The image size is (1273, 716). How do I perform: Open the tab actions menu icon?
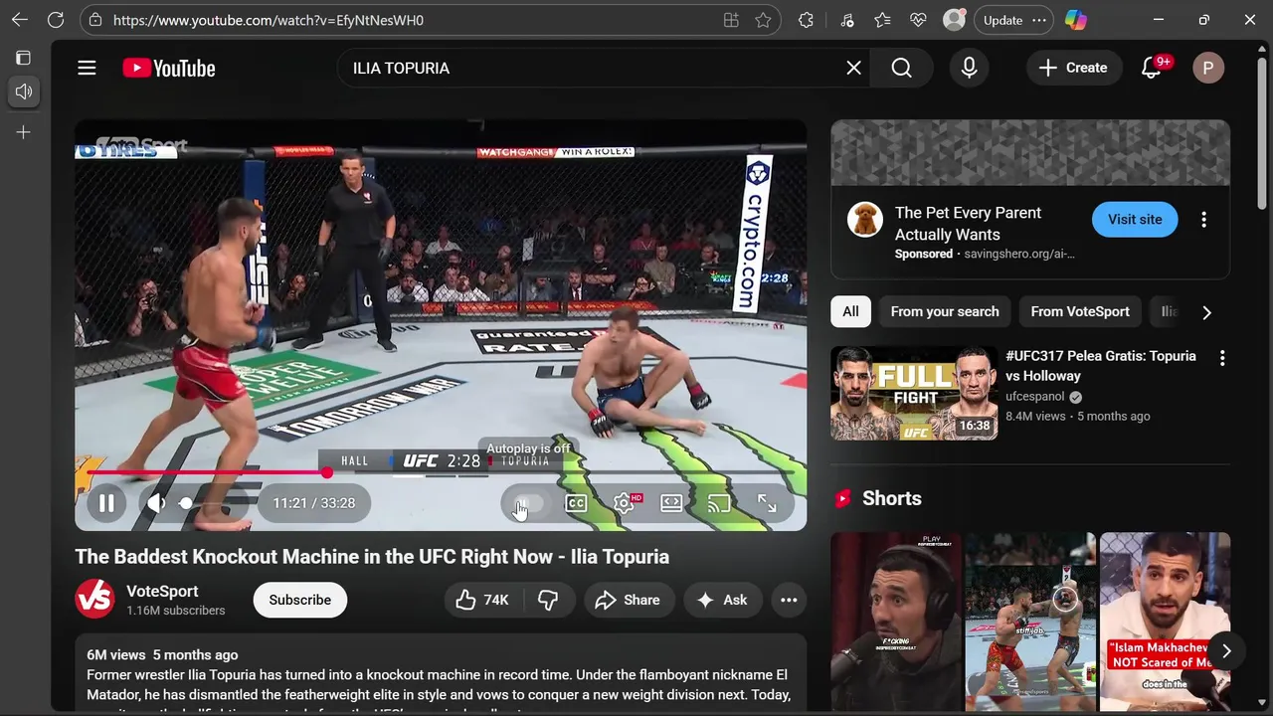[24, 58]
